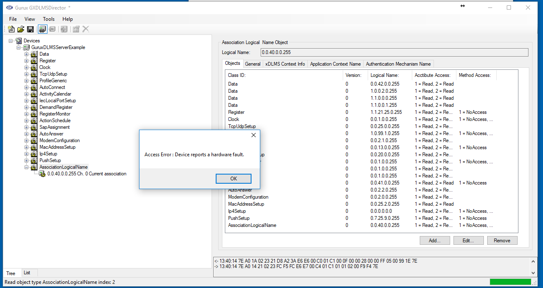
Task: Click the Save floppy disk icon
Action: [x=30, y=29]
